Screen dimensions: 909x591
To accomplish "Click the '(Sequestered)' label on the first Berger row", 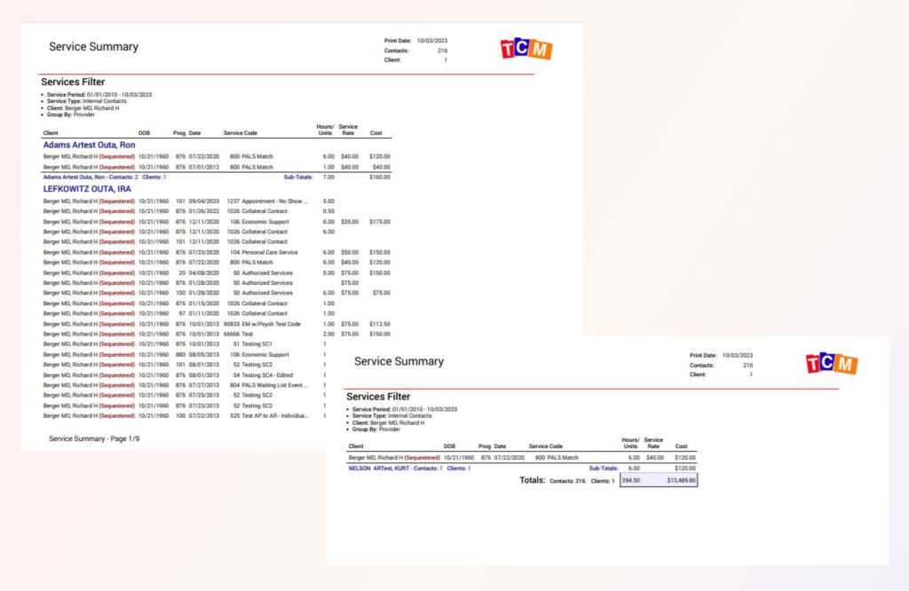I will click(116, 155).
